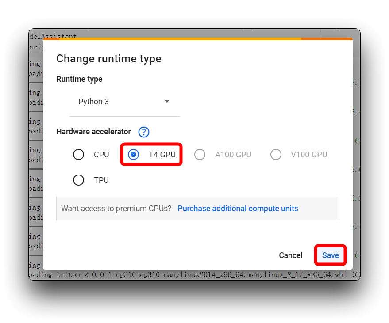Click the Save button
389x323 pixels.
(331, 255)
